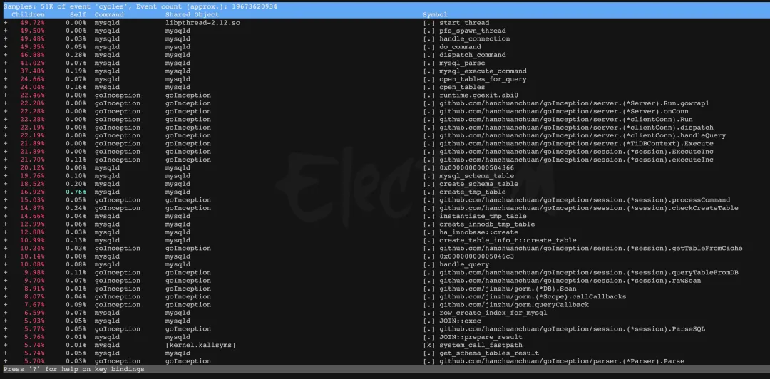Click the Children column header

(28, 14)
